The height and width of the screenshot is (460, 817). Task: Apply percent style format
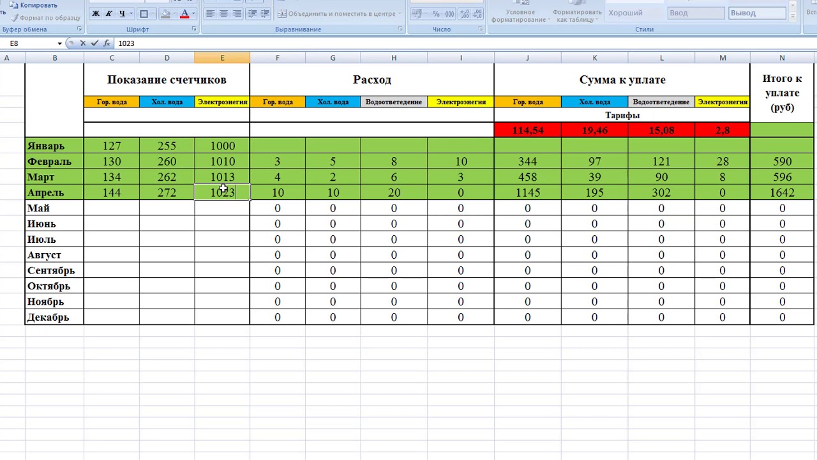(436, 13)
